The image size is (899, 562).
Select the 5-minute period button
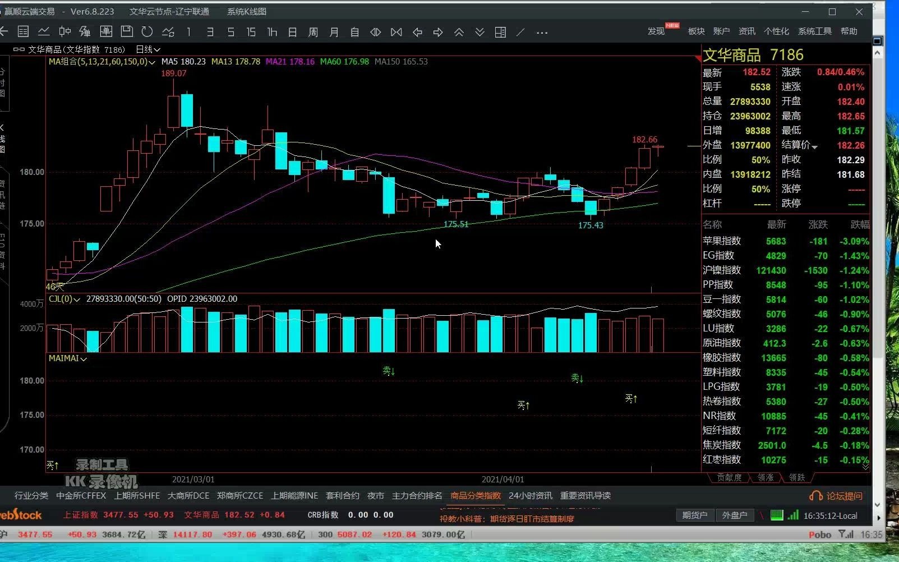(x=230, y=32)
